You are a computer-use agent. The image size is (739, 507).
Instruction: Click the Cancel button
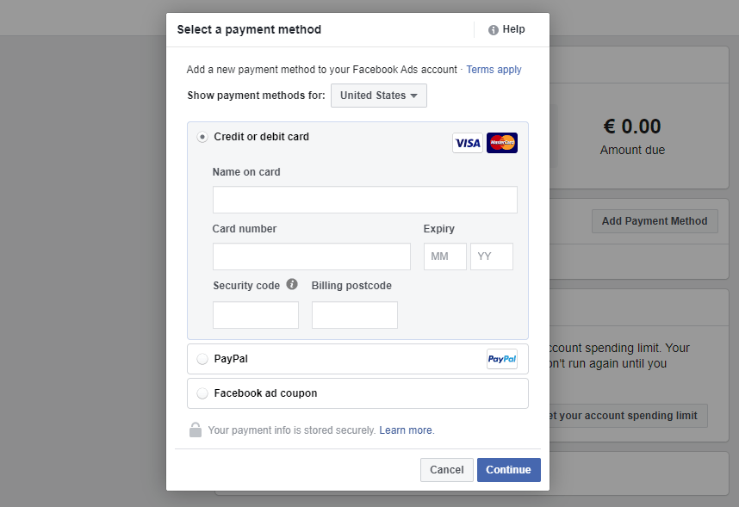tap(446, 469)
